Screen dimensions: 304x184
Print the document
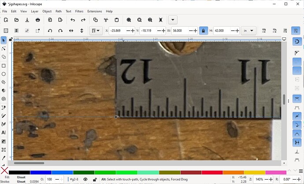tap(38, 20)
